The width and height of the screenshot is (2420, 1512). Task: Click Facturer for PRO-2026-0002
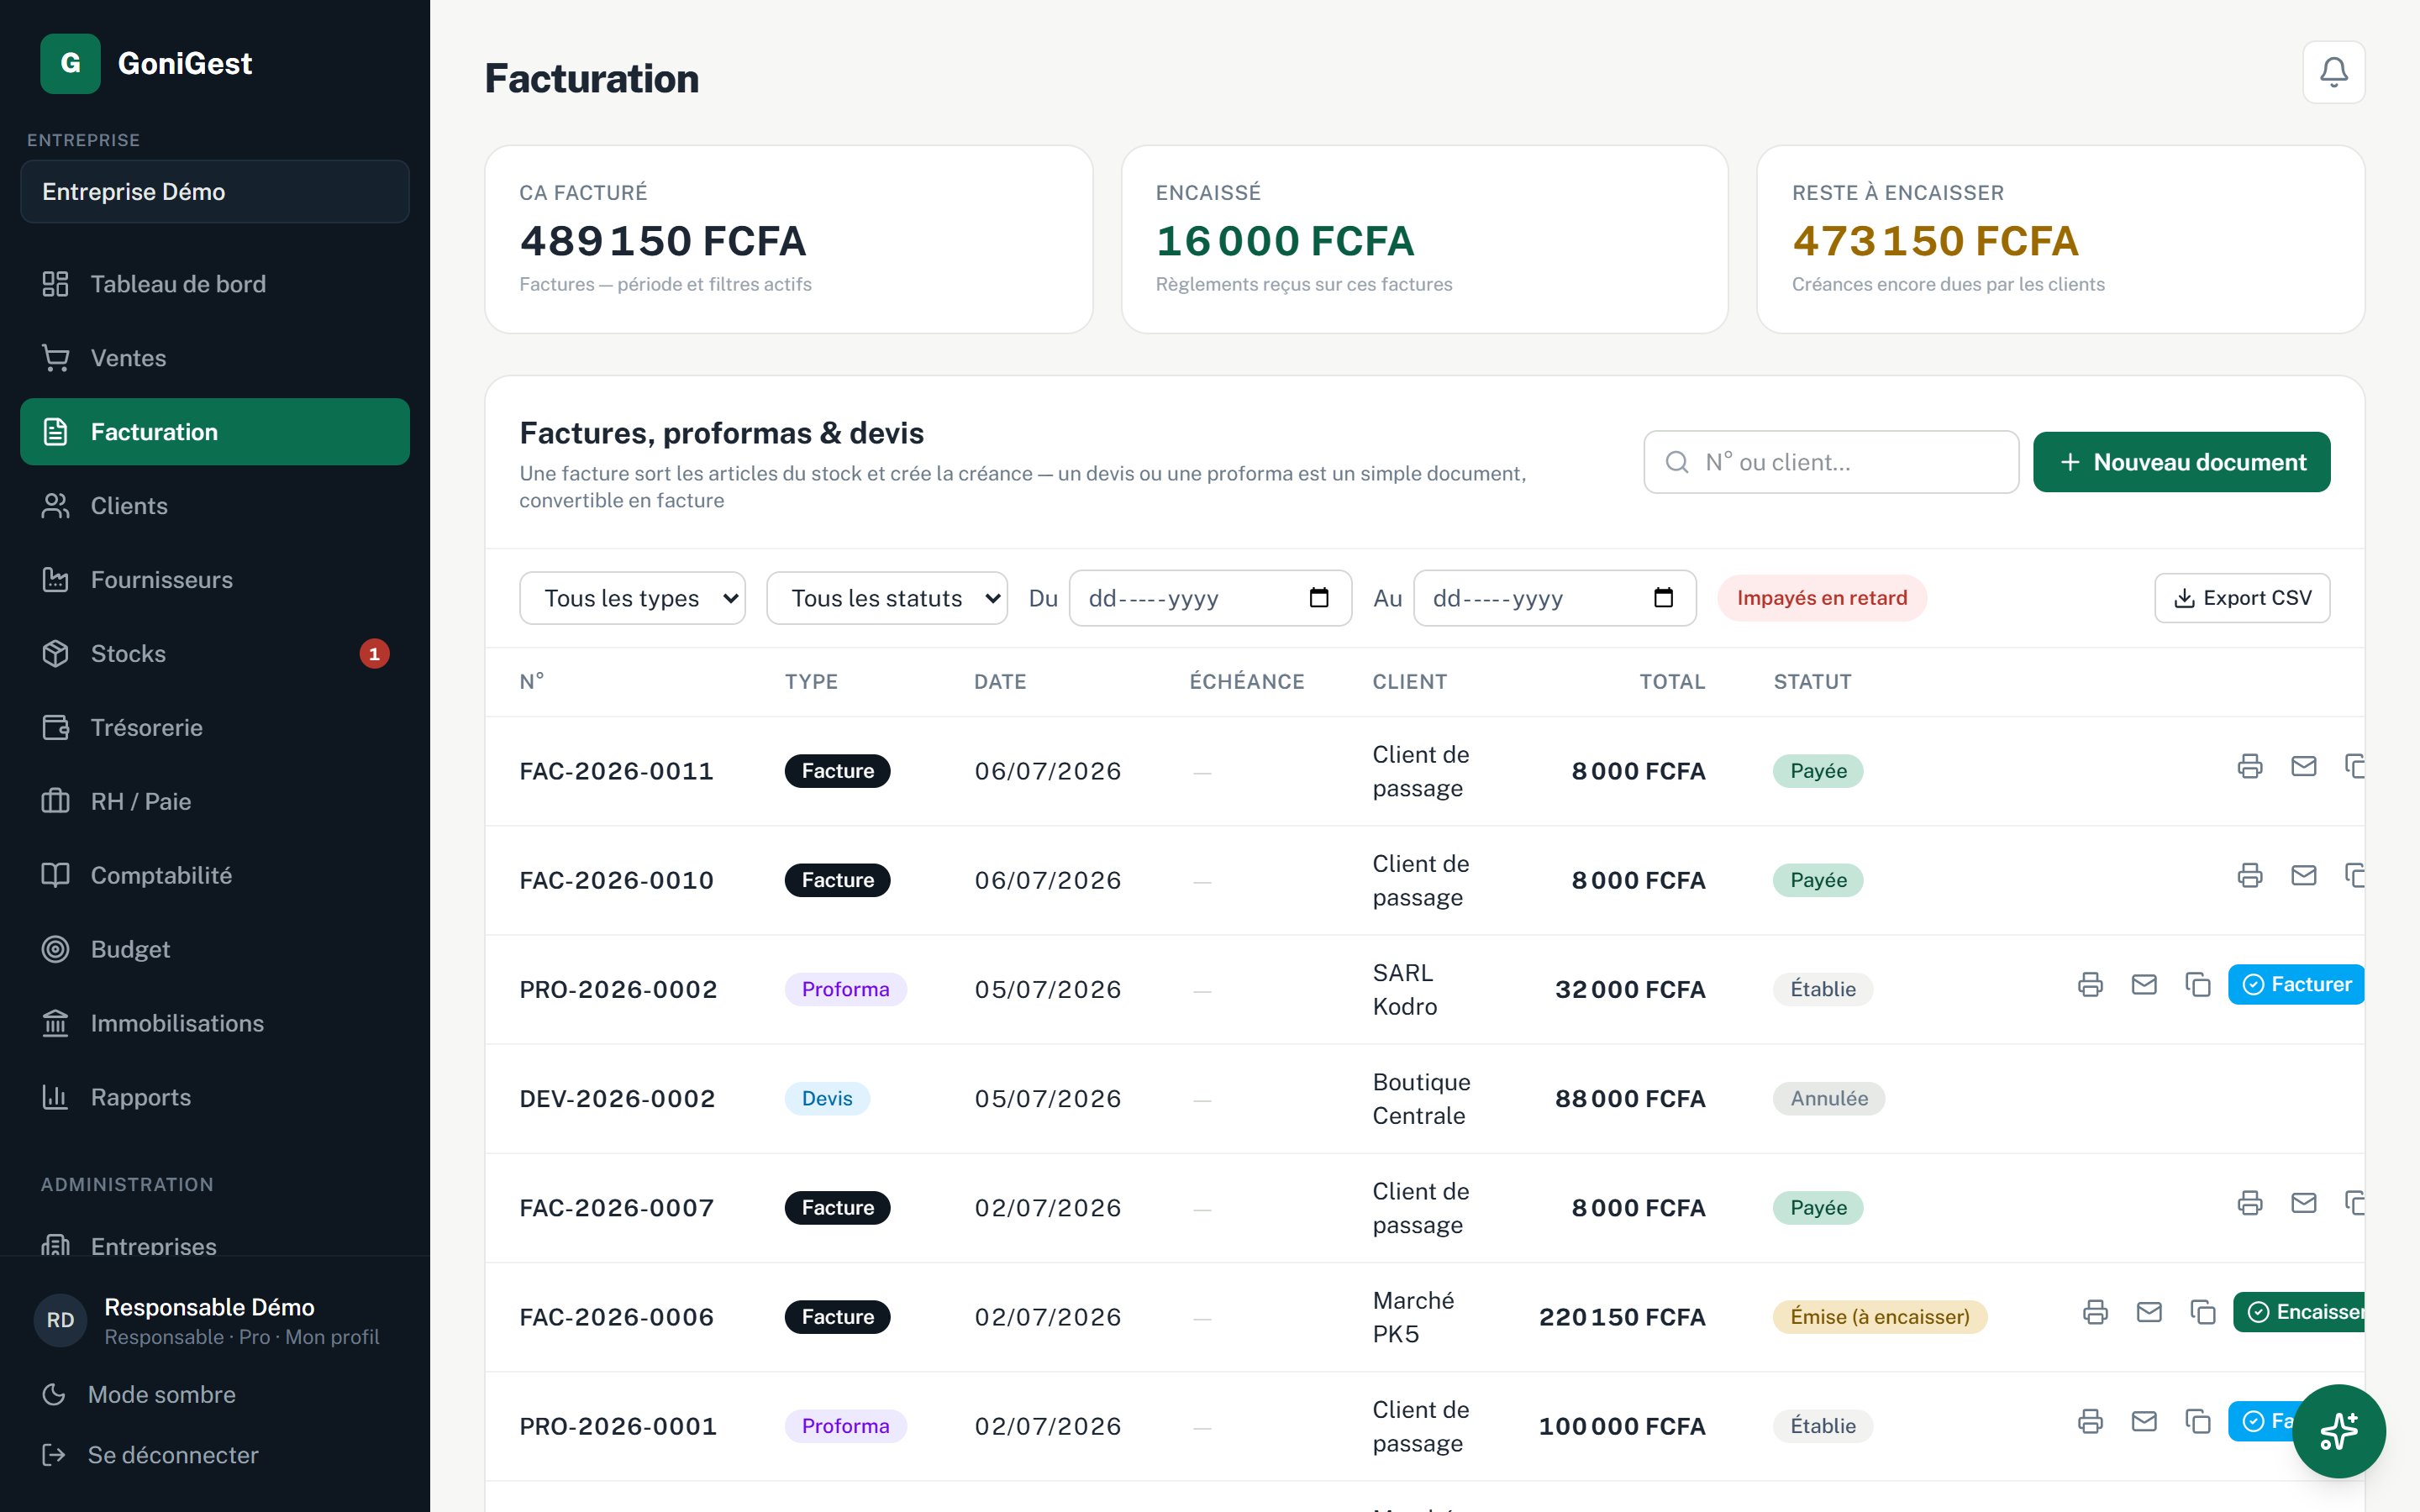pos(2296,984)
